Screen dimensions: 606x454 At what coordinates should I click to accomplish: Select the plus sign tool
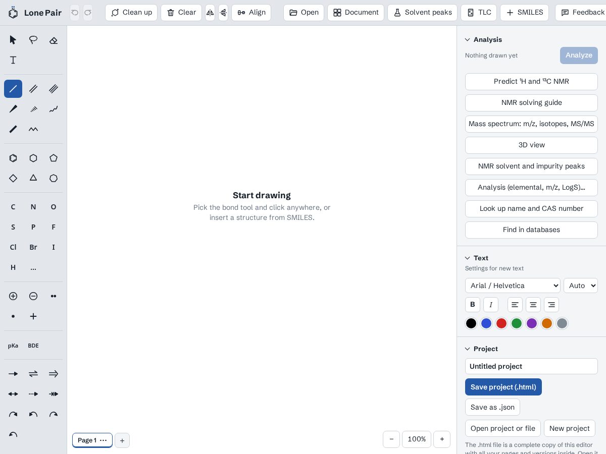pos(33,316)
